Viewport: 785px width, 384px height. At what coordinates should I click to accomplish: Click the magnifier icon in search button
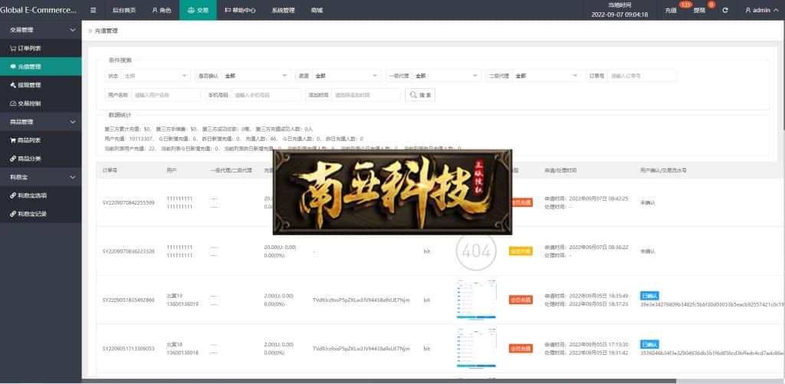pos(413,94)
